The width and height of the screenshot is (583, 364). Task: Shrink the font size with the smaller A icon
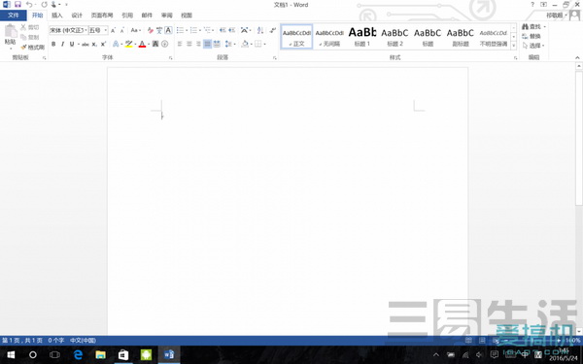122,30
